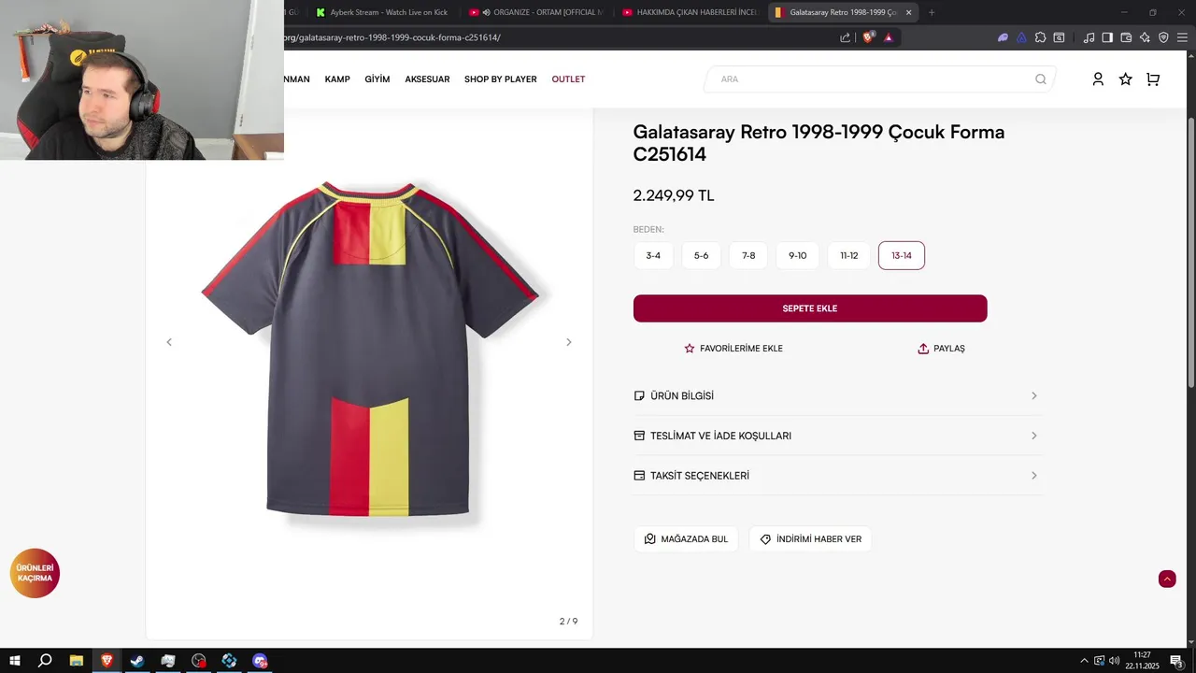Select size 13-14

tap(901, 255)
